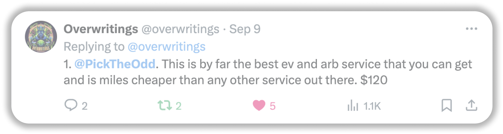The height and width of the screenshot is (134, 503).
Task: Open view analytics bar chart icon
Action: tap(353, 106)
